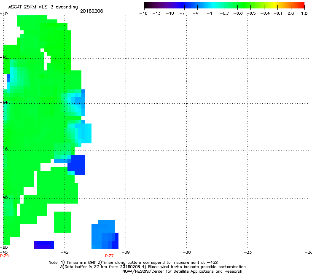Click the '-4' color scale label
This screenshot has height=274, width=312.
pos(195,13)
